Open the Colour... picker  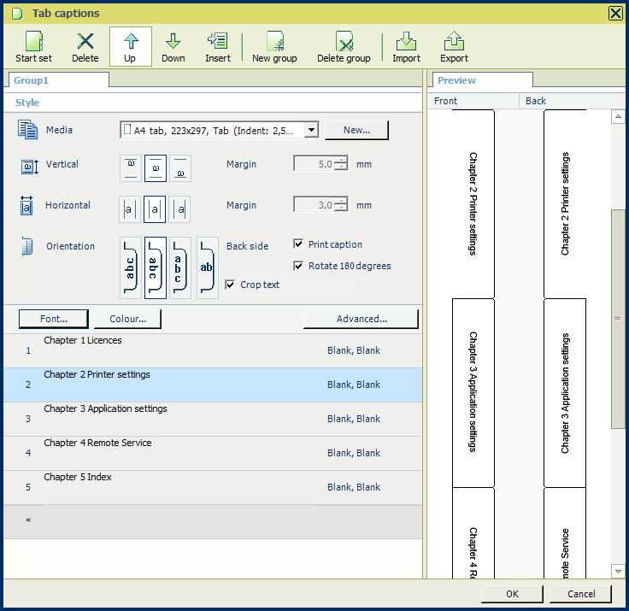pyautogui.click(x=127, y=319)
